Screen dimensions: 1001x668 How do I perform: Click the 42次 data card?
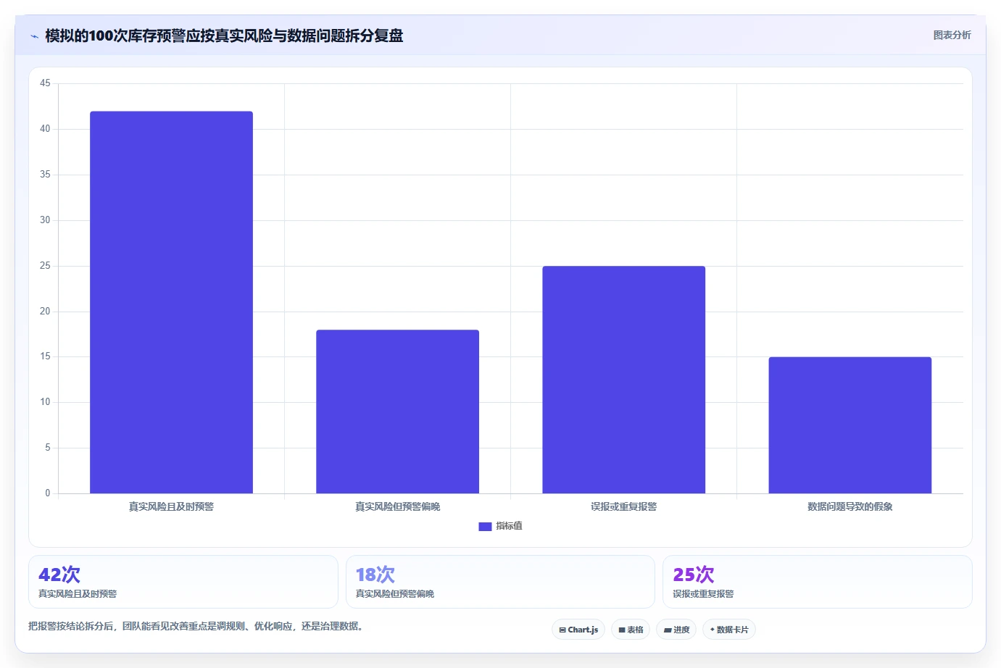tap(183, 582)
